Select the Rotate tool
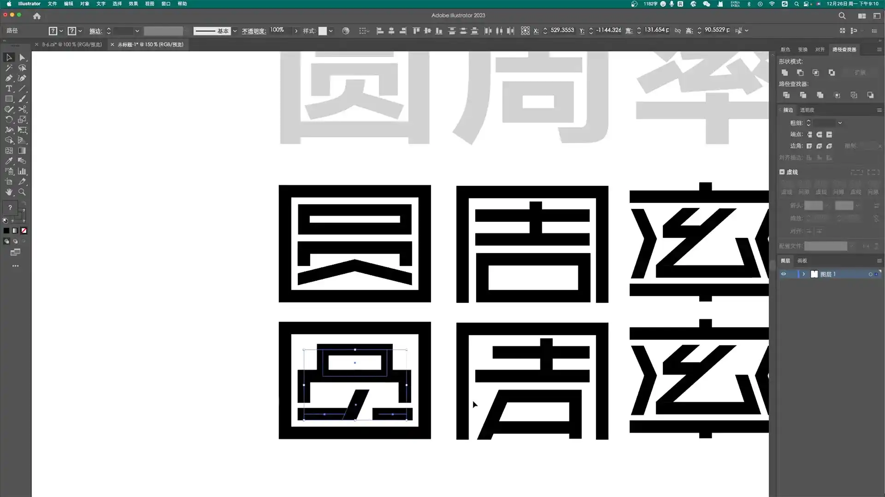Image resolution: width=885 pixels, height=497 pixels. [x=9, y=119]
